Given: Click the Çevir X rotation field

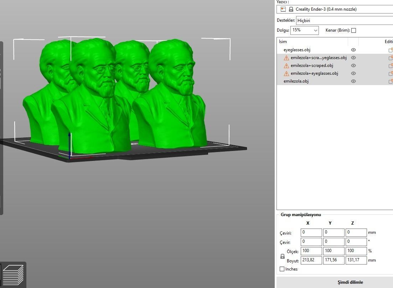Looking at the screenshot, I should 311,242.
